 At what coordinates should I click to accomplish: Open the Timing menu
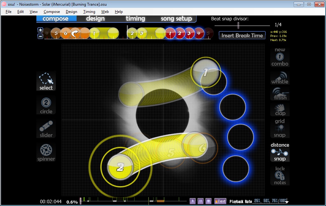(x=89, y=12)
